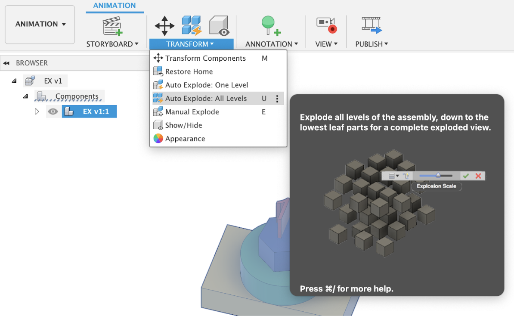Open Auto Explode: All Levels ellipsis options
Viewport: 514px width, 316px height.
pyautogui.click(x=278, y=98)
